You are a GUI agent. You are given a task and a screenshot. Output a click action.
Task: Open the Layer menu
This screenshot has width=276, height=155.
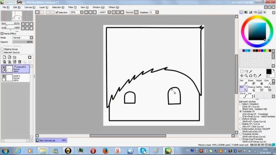44,7
